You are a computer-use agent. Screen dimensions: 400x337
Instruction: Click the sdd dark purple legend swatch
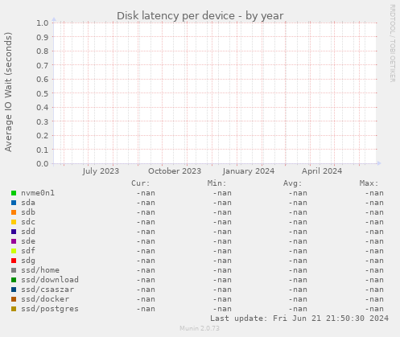(14, 232)
